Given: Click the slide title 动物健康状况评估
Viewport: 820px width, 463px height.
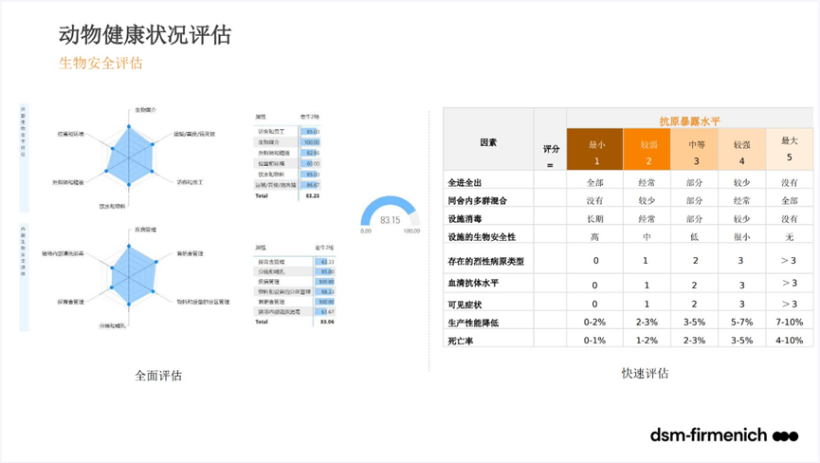Looking at the screenshot, I should pos(145,35).
